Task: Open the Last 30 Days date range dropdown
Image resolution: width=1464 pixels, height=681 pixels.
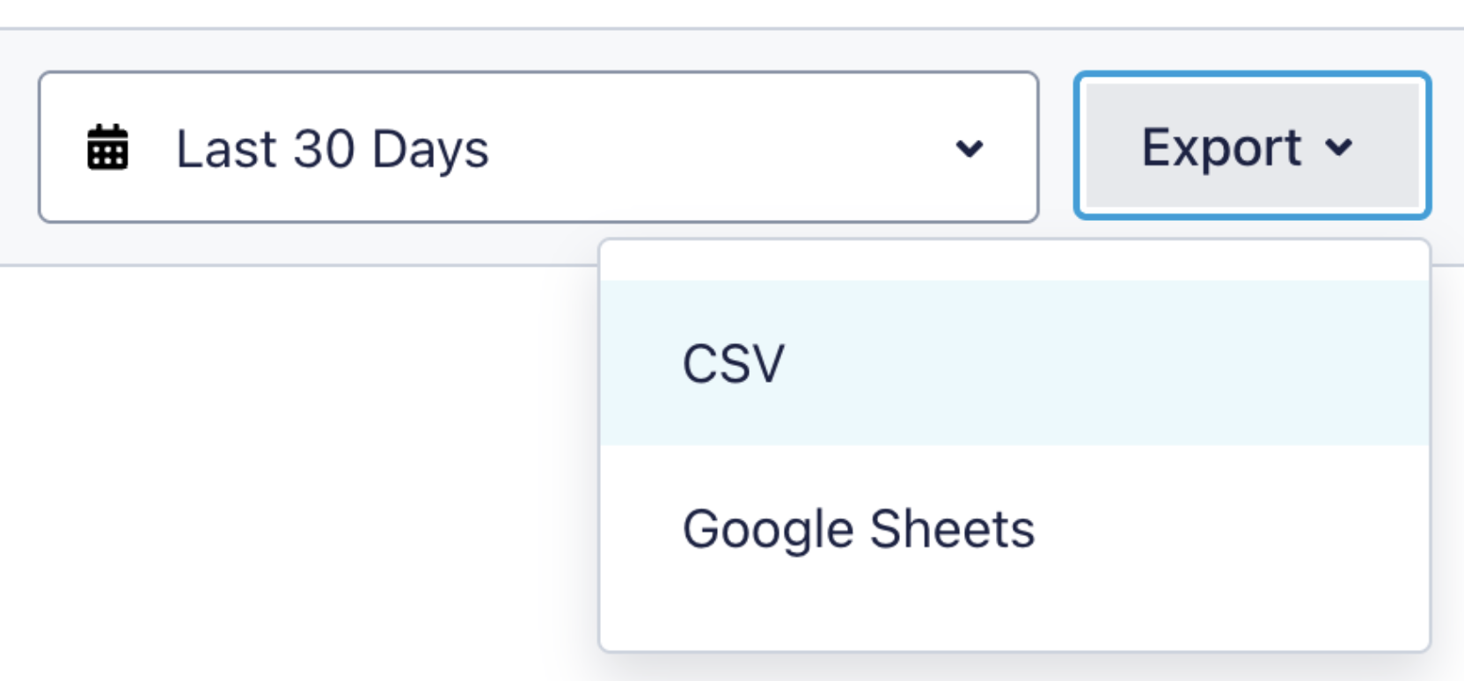Action: click(538, 147)
